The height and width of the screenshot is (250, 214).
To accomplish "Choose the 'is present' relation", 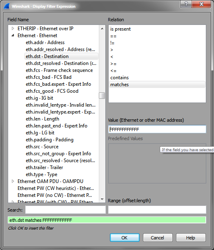I will (x=157, y=29).
